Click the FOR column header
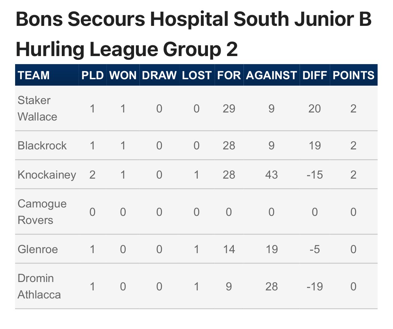The image size is (393, 329). point(229,76)
